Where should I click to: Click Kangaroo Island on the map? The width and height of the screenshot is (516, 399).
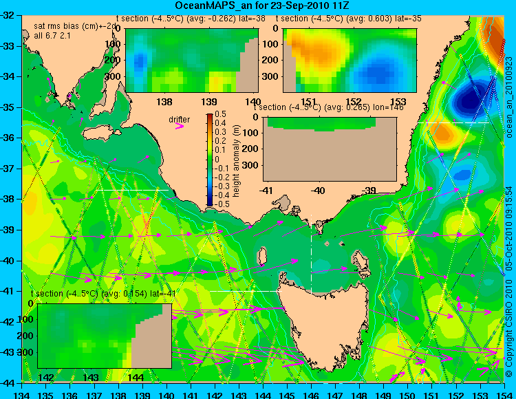click(101, 133)
